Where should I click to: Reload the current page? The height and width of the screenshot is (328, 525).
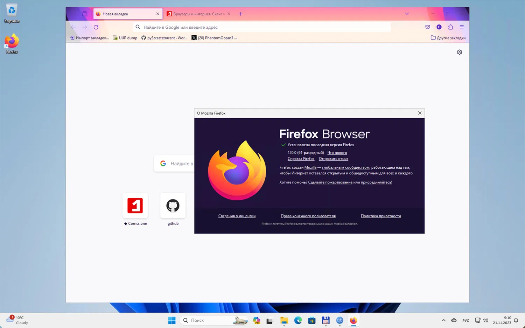point(96,27)
